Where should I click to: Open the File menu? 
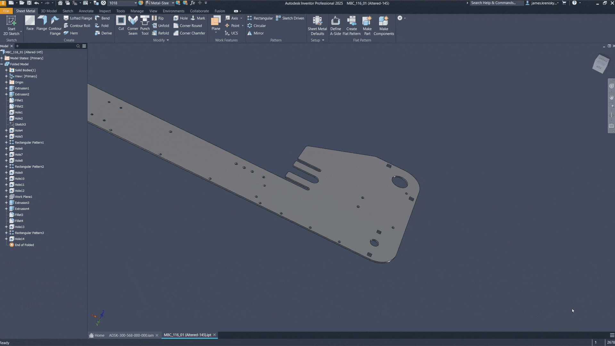point(6,11)
